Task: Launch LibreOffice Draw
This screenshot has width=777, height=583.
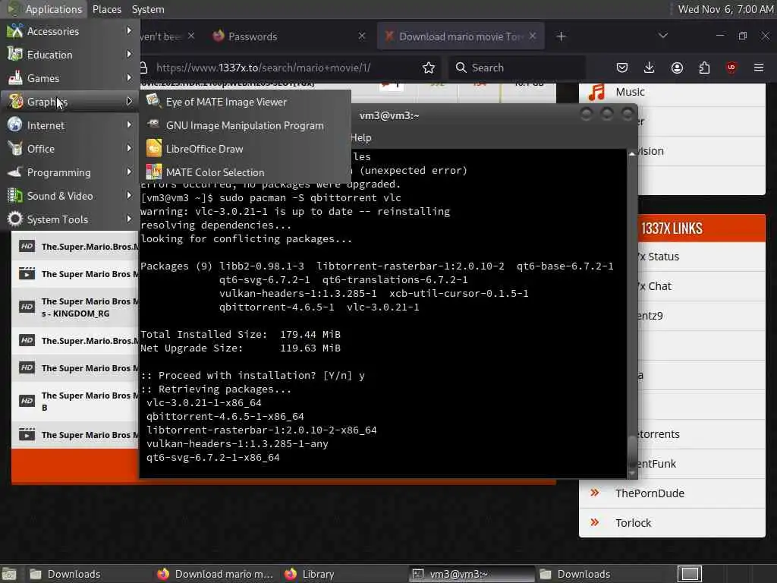Action: click(x=246, y=149)
